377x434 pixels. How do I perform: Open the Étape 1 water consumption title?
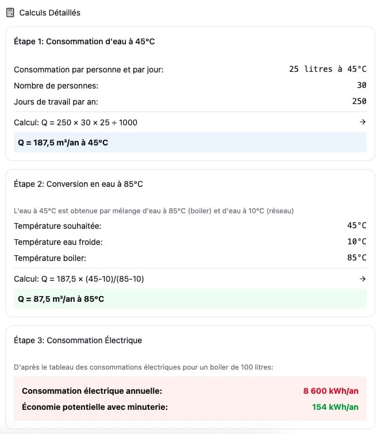click(84, 41)
